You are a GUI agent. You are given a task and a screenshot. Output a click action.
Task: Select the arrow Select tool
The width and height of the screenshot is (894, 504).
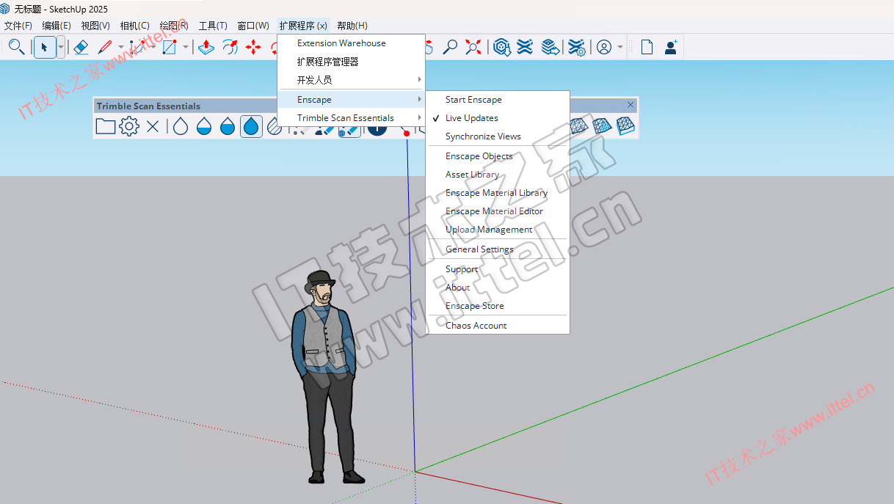(44, 48)
